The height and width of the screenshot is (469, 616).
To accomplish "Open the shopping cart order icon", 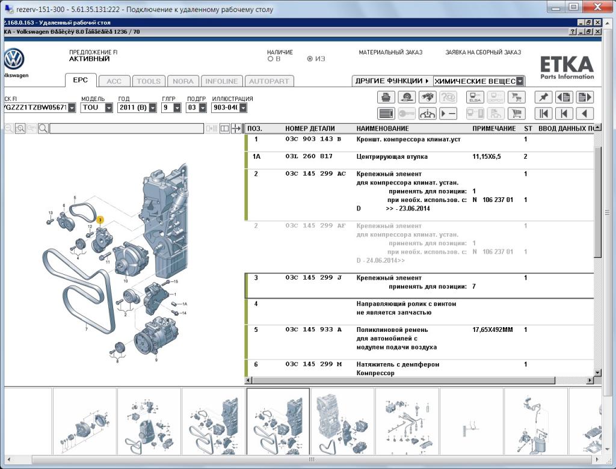I will 517,114.
